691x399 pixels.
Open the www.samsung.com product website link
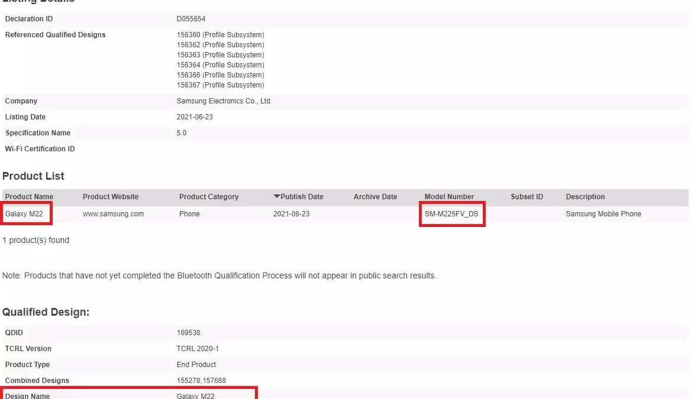(113, 214)
